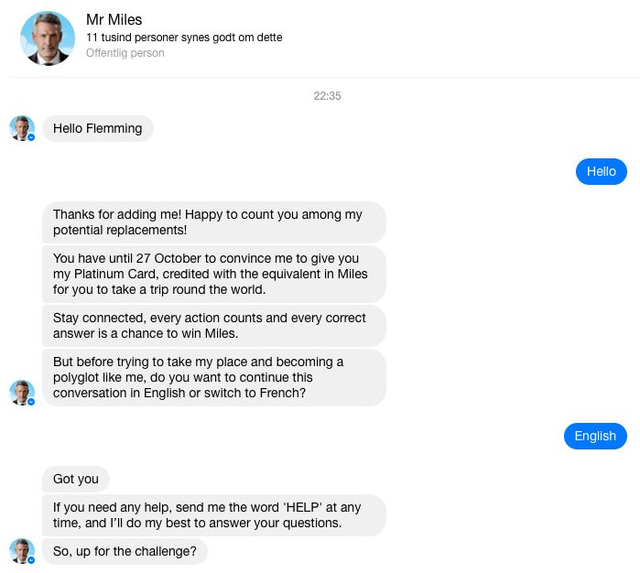The image size is (640, 573).
Task: Click the Thanks for adding me message
Action: click(x=214, y=222)
